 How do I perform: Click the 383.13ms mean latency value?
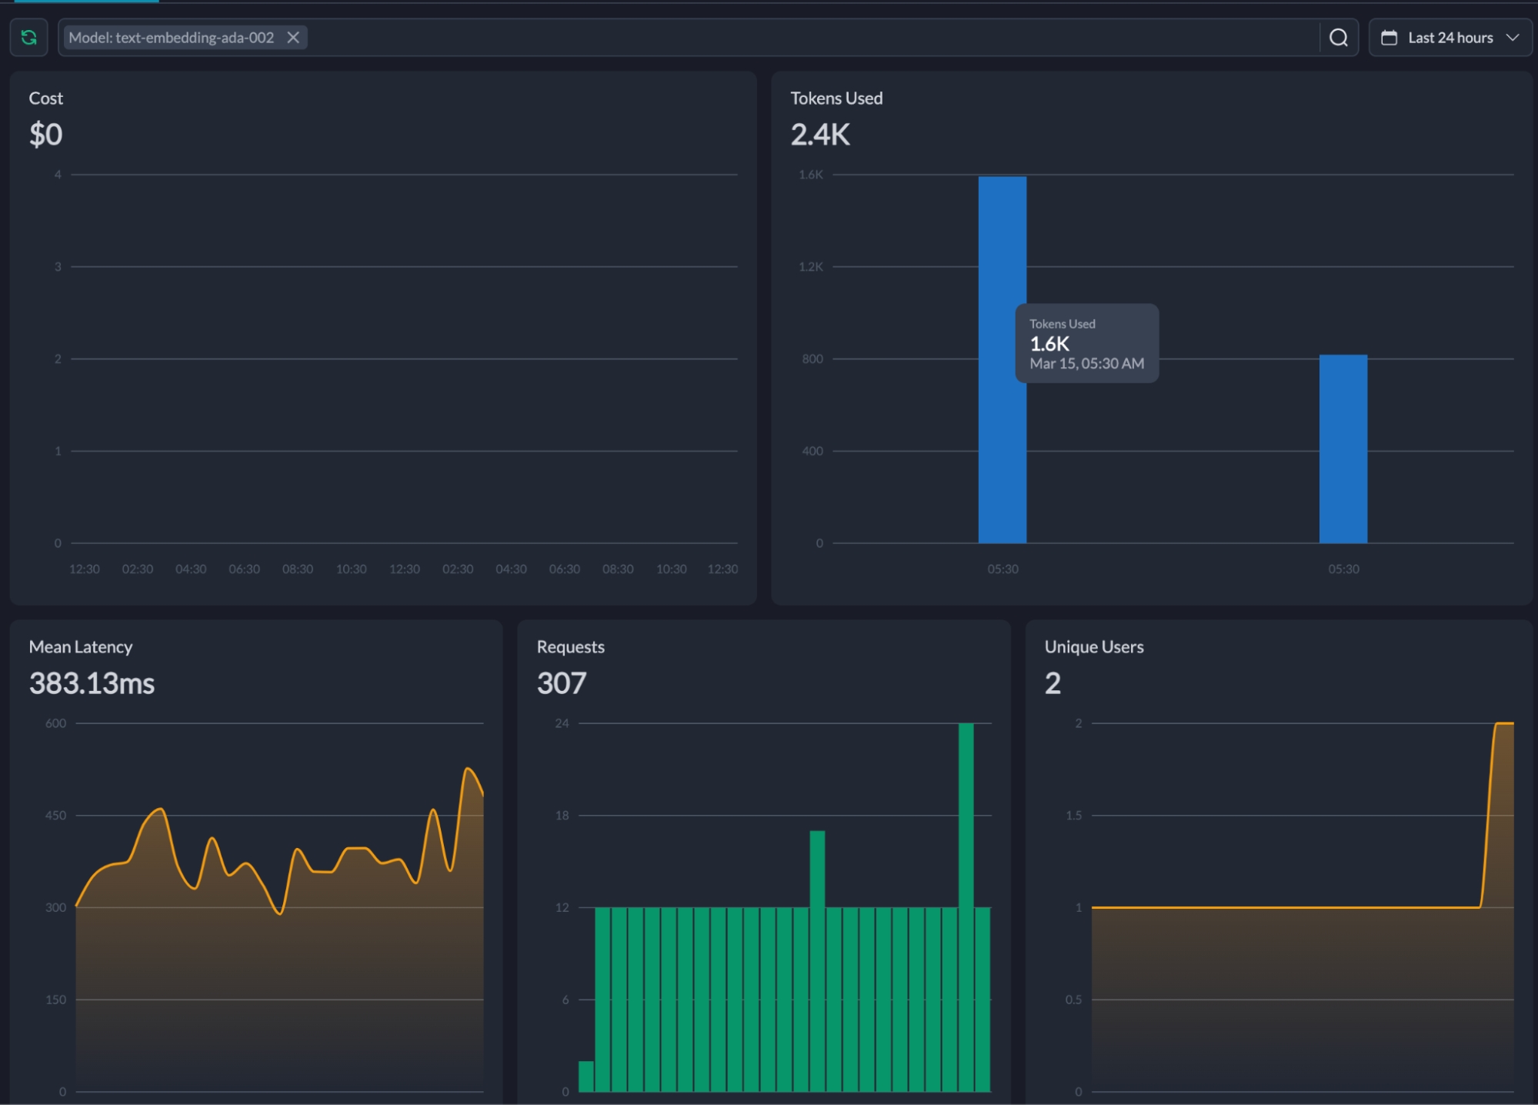(92, 683)
